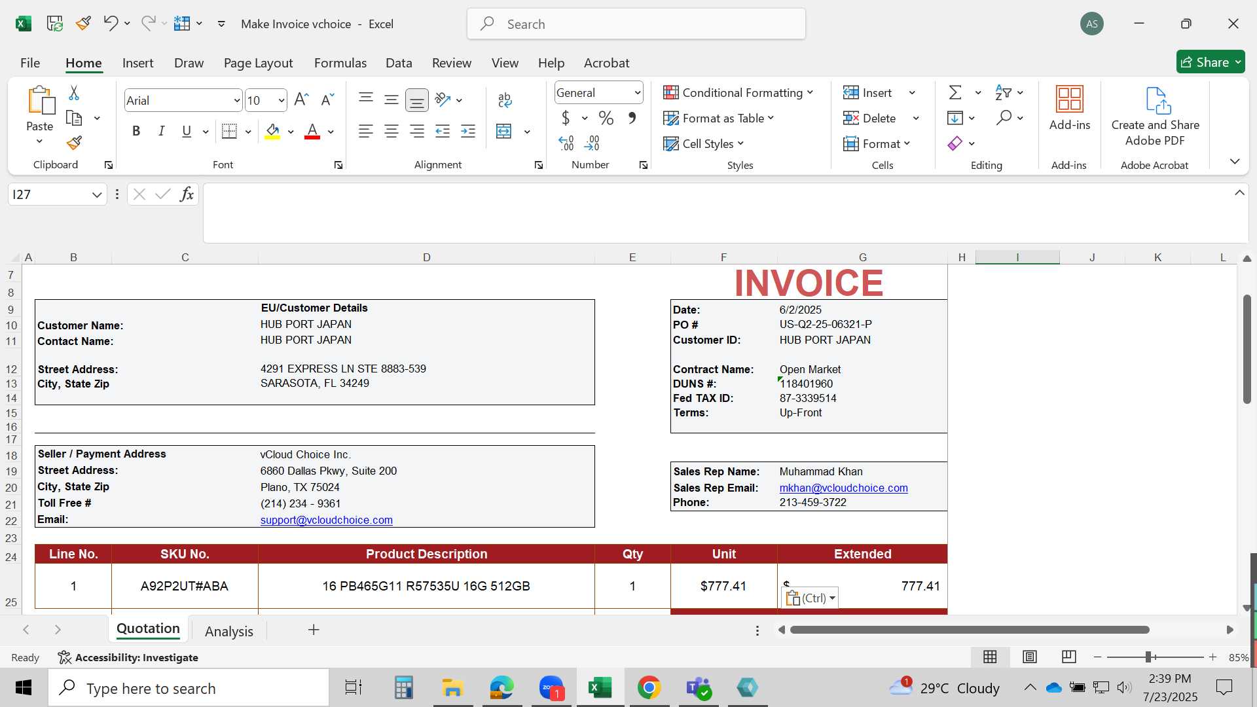Click the Save icon in title bar
The image size is (1257, 707).
pos(55,24)
